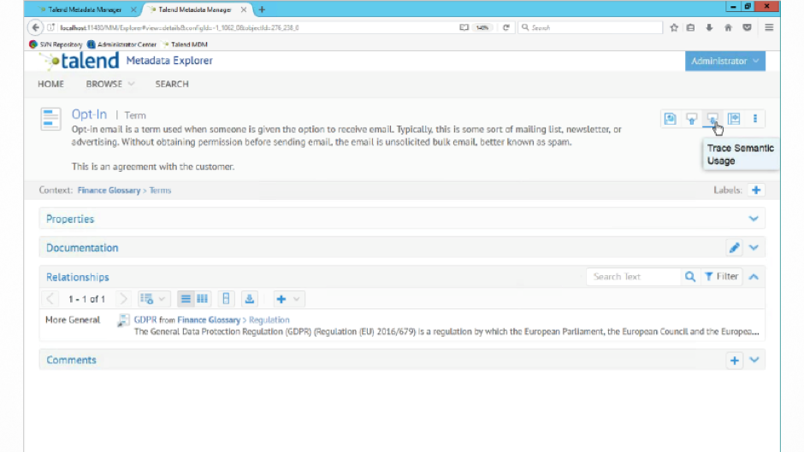Viewport: 804px width, 452px height.
Task: Click the GDPR term icon in the relationship row
Action: 123,320
